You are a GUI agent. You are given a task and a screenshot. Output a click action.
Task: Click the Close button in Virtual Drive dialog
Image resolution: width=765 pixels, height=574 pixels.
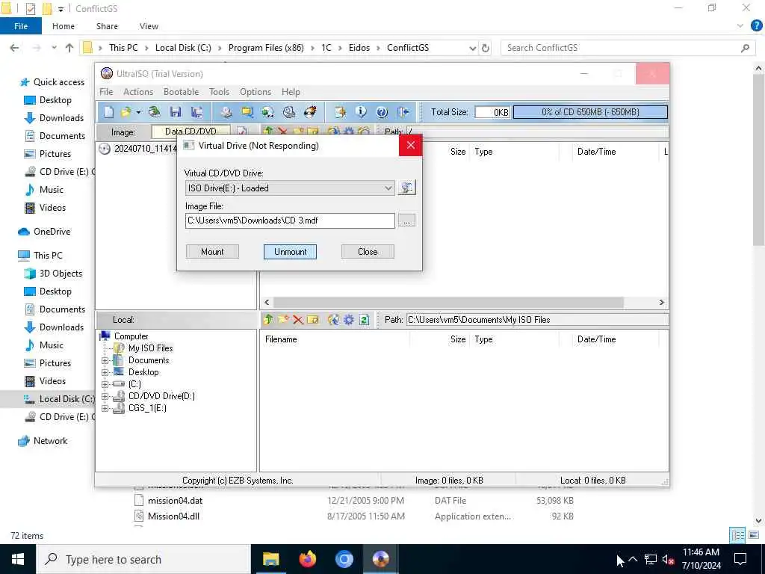368,252
